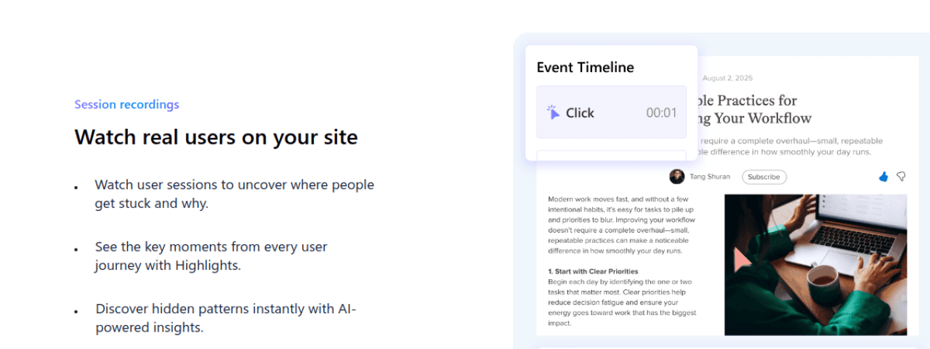Click the author name Tang Shuran
930x349 pixels.
click(x=709, y=177)
